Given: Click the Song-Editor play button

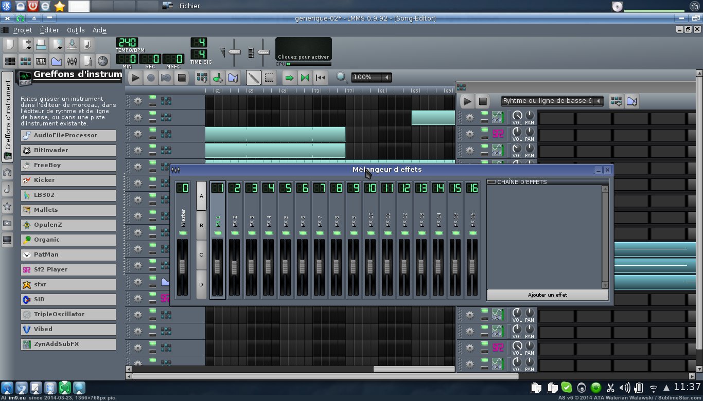Looking at the screenshot, I should [135, 78].
